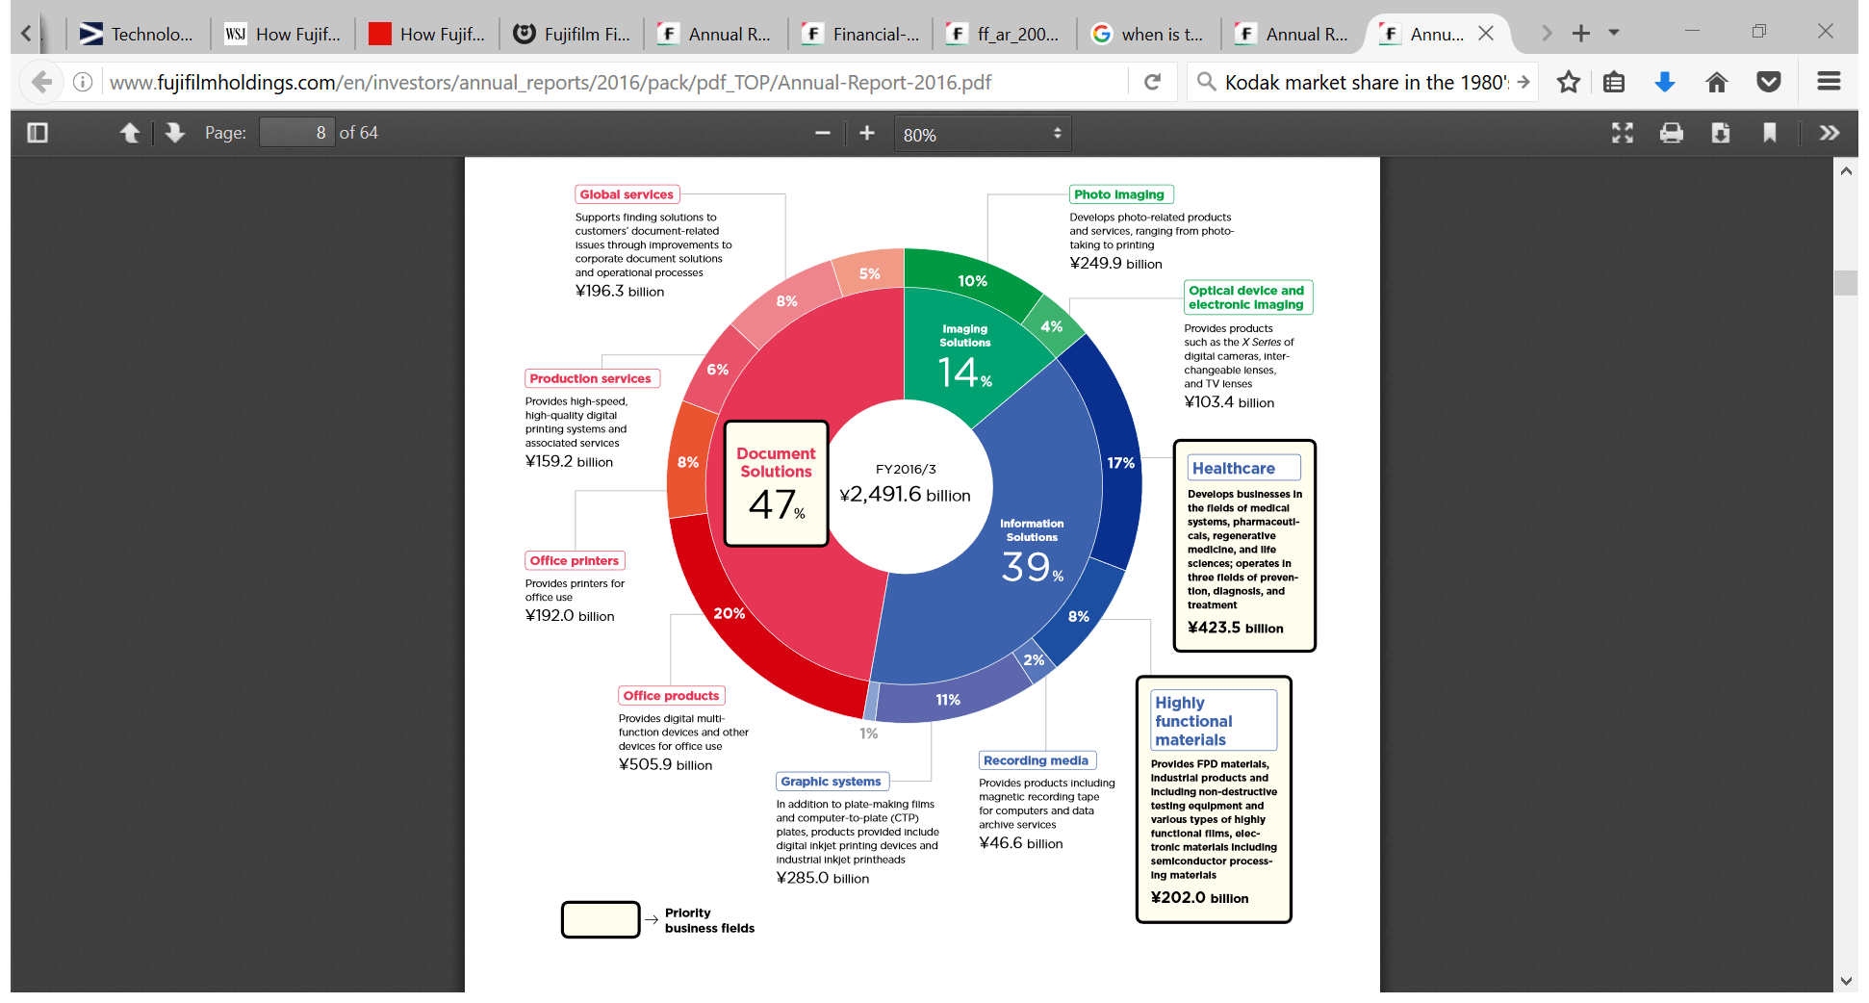Go back to previous page
The image size is (1869, 1003).
[41, 82]
